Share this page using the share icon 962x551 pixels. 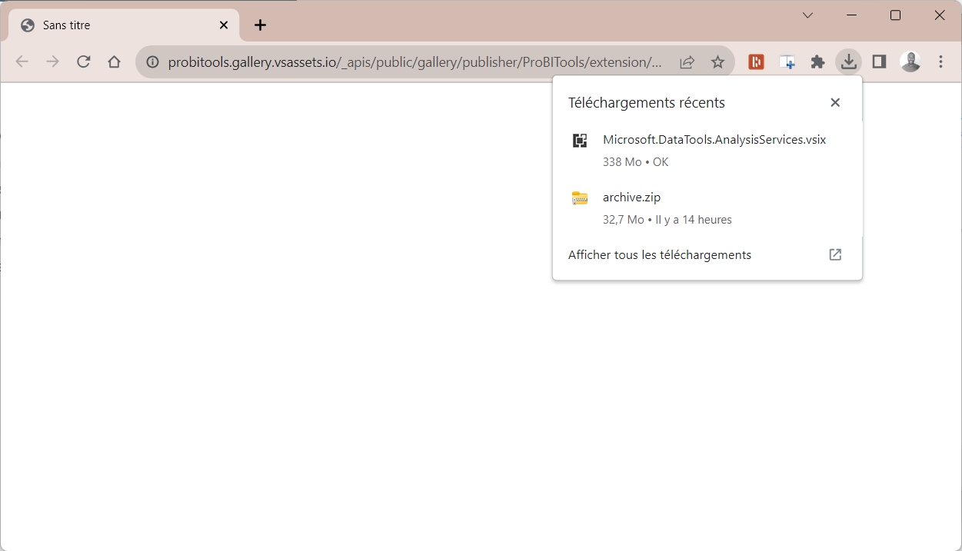687,62
